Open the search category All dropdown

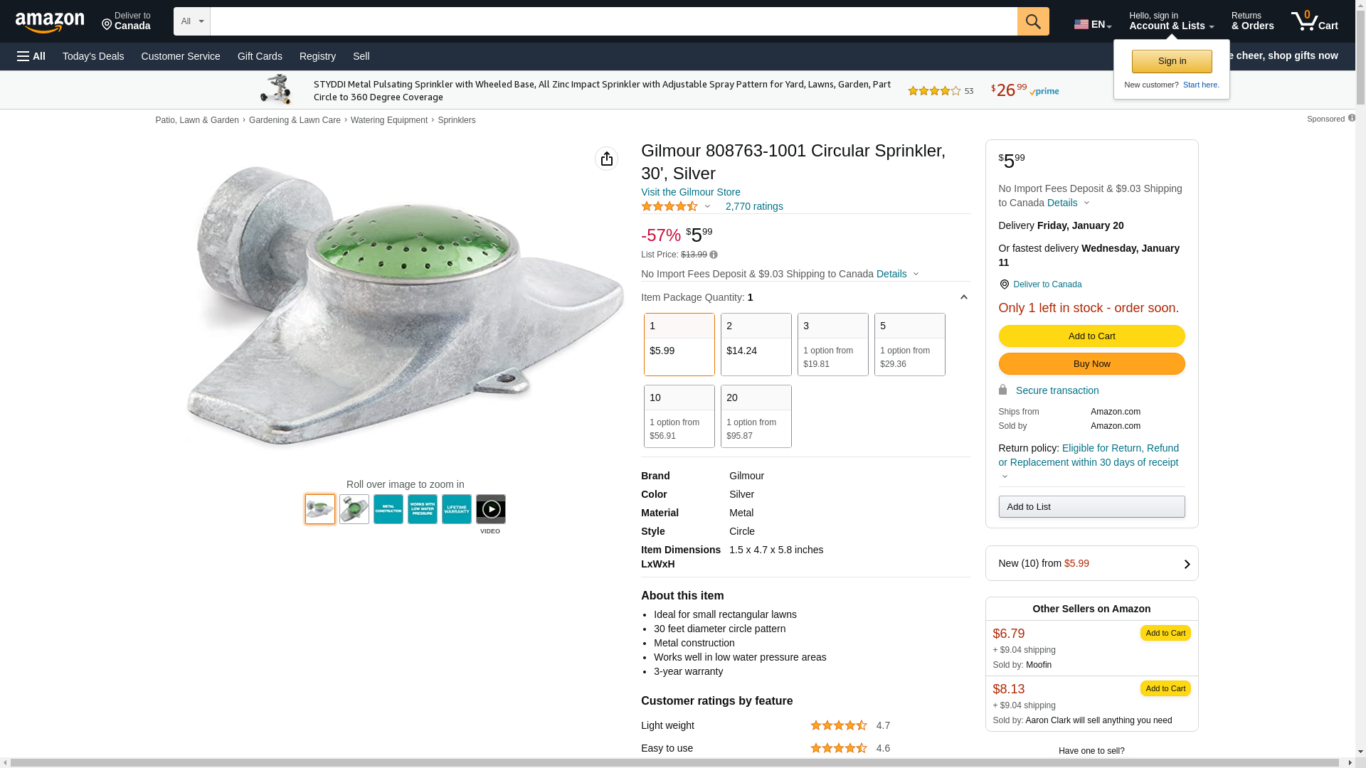coord(191,21)
